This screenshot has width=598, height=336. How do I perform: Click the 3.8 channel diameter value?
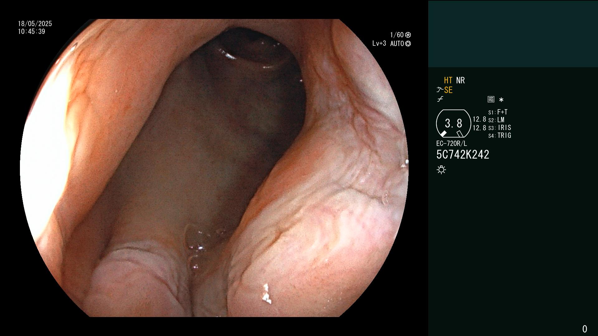(x=453, y=124)
